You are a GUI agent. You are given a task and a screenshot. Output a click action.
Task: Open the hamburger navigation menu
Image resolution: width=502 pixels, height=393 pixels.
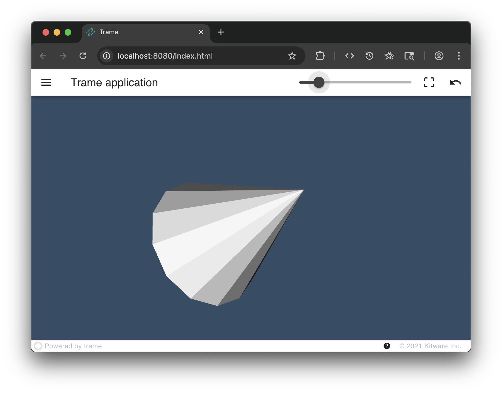coord(46,82)
